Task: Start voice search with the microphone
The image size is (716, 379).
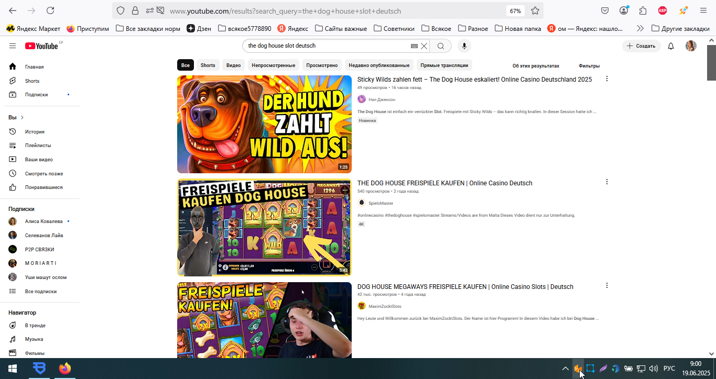Action: coord(464,46)
